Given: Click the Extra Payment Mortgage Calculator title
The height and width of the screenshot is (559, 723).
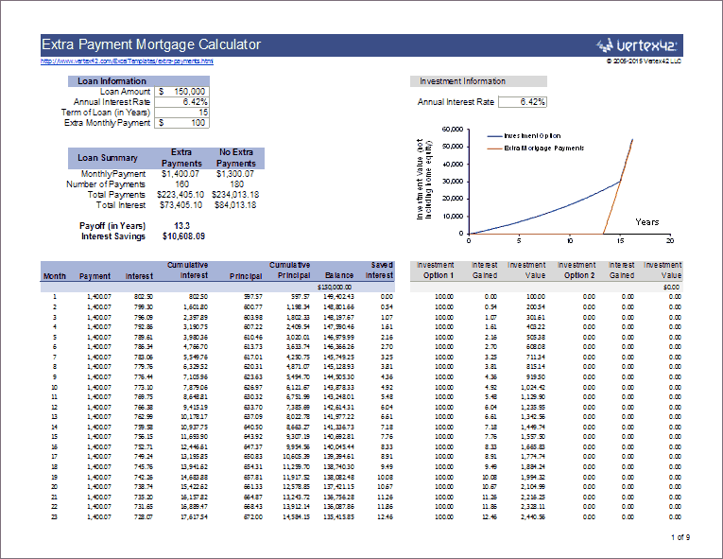Looking at the screenshot, I should (x=151, y=45).
